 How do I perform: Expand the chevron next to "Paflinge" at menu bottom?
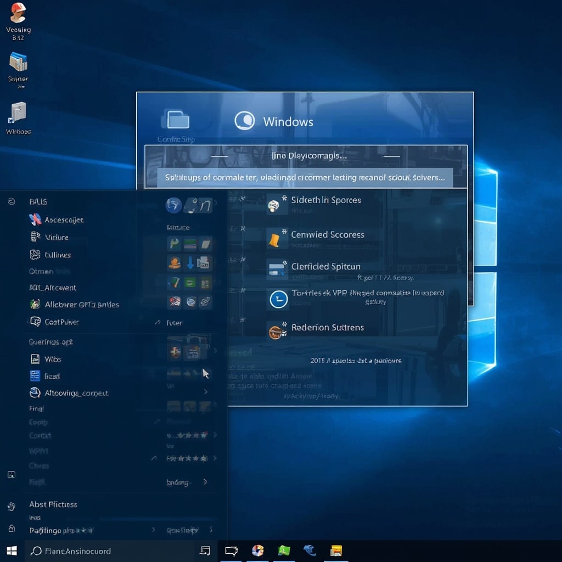coord(153,531)
